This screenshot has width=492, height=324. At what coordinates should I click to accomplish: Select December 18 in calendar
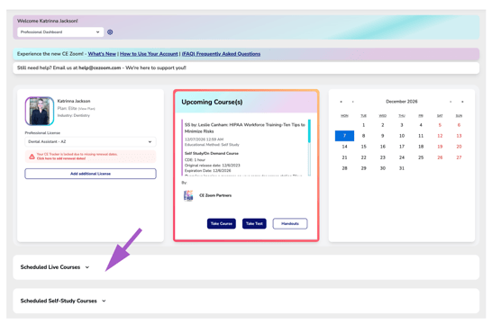click(x=421, y=147)
